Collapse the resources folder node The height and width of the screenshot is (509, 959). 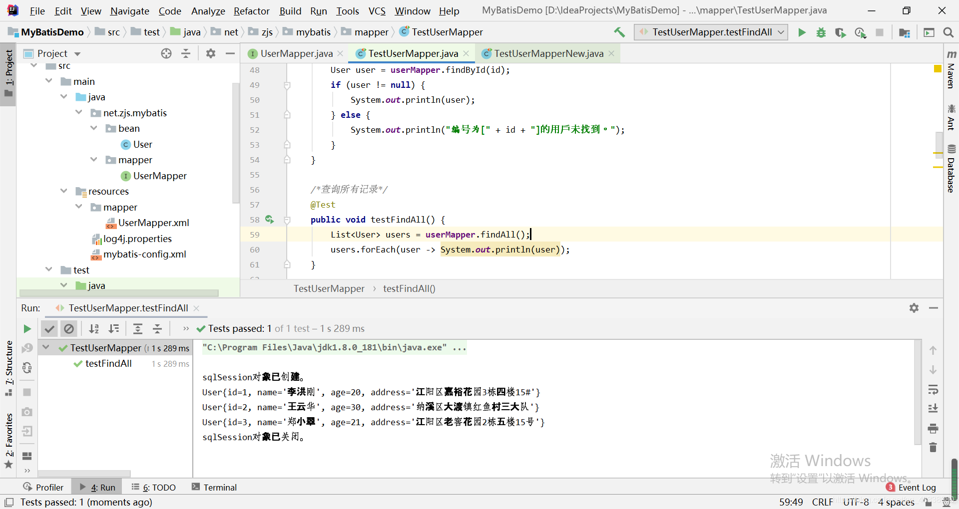(64, 191)
